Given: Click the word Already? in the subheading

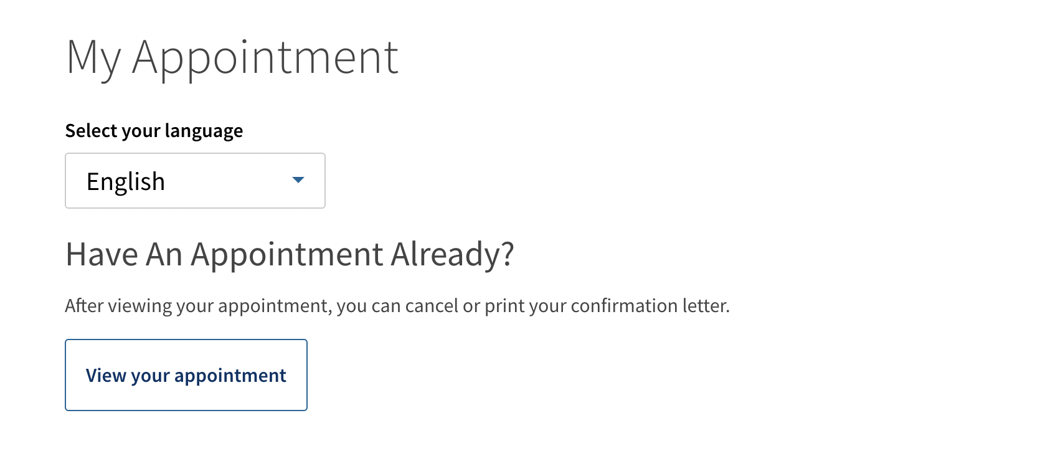Looking at the screenshot, I should coord(452,254).
